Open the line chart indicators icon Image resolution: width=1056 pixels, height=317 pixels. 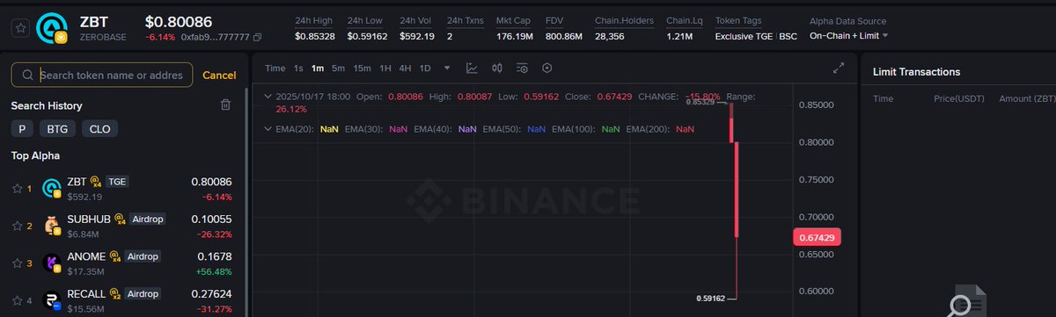click(472, 68)
